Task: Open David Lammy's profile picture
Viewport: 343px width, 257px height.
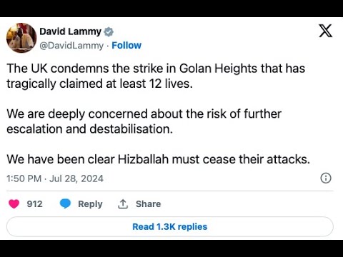Action: (x=21, y=38)
